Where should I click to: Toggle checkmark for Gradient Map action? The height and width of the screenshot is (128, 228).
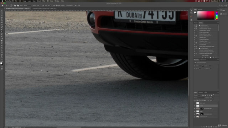pyautogui.click(x=194, y=45)
